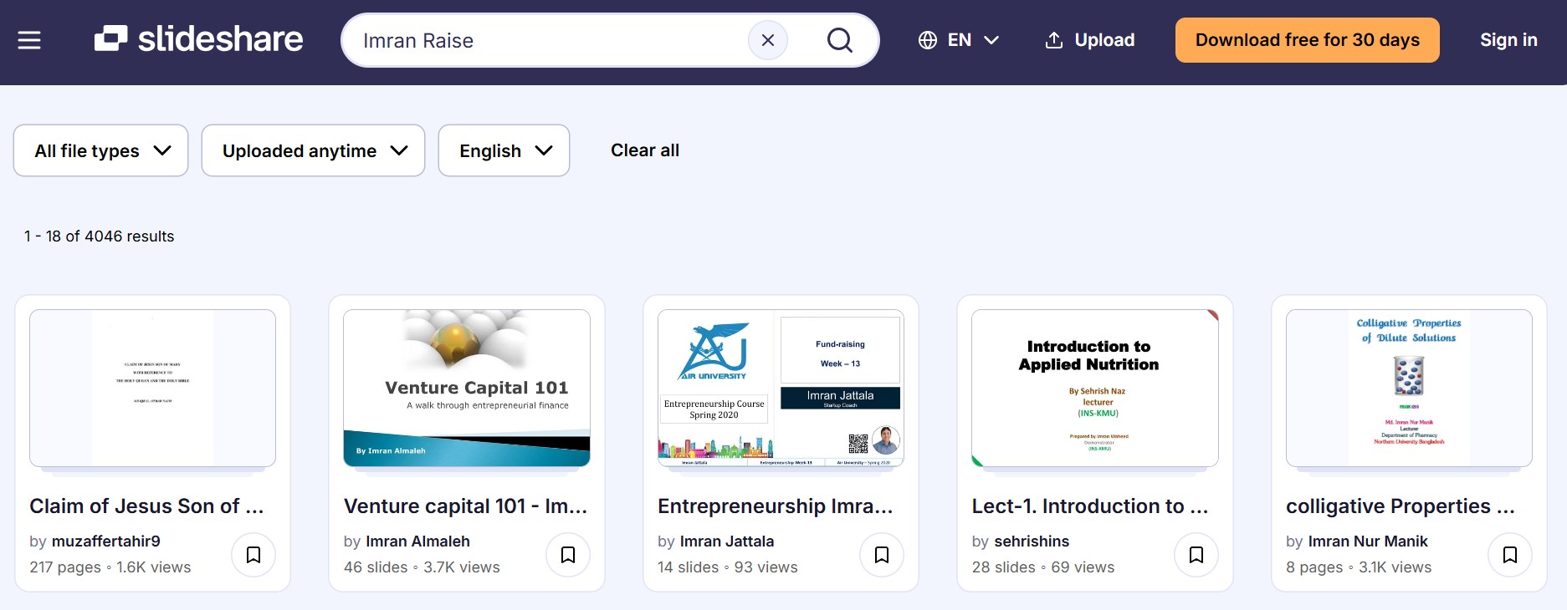Open the English language filter
This screenshot has width=1567, height=610.
(504, 150)
